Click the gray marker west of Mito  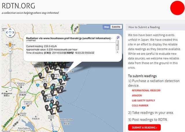pos(40,75)
